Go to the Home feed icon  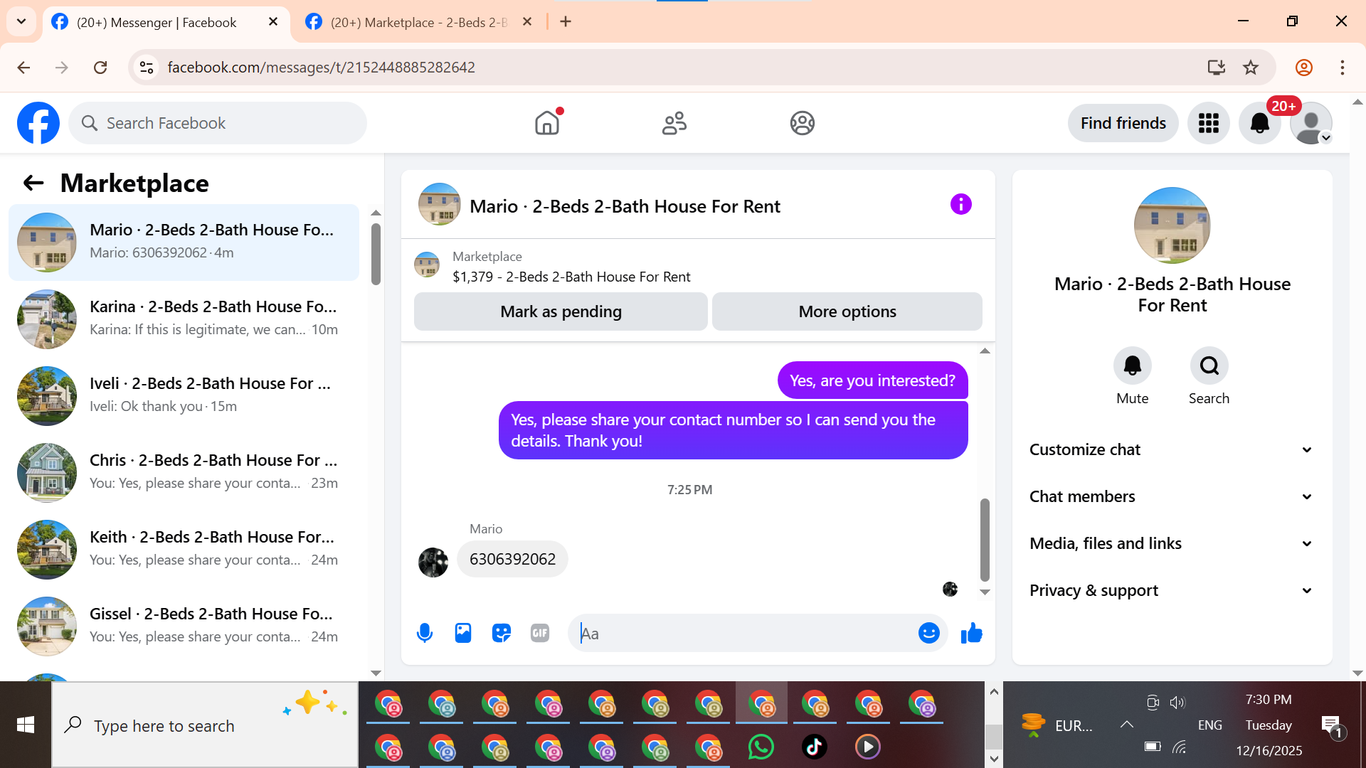pos(547,123)
